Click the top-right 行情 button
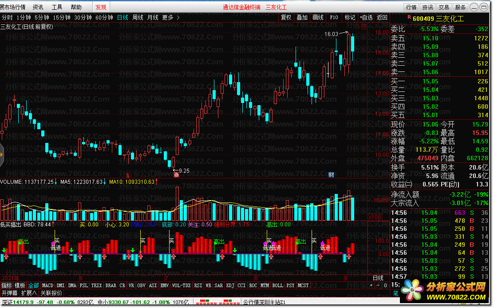This screenshot has width=494, height=308. pyautogui.click(x=411, y=7)
